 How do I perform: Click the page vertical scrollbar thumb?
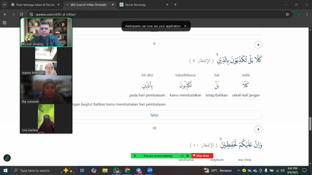(310, 124)
